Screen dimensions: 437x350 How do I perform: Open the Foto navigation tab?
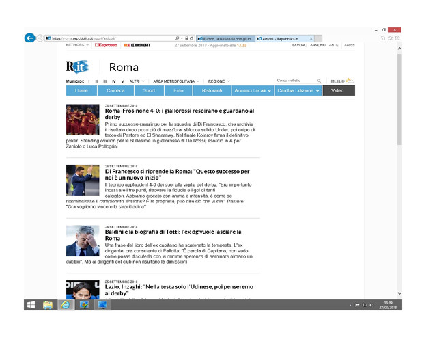[178, 90]
